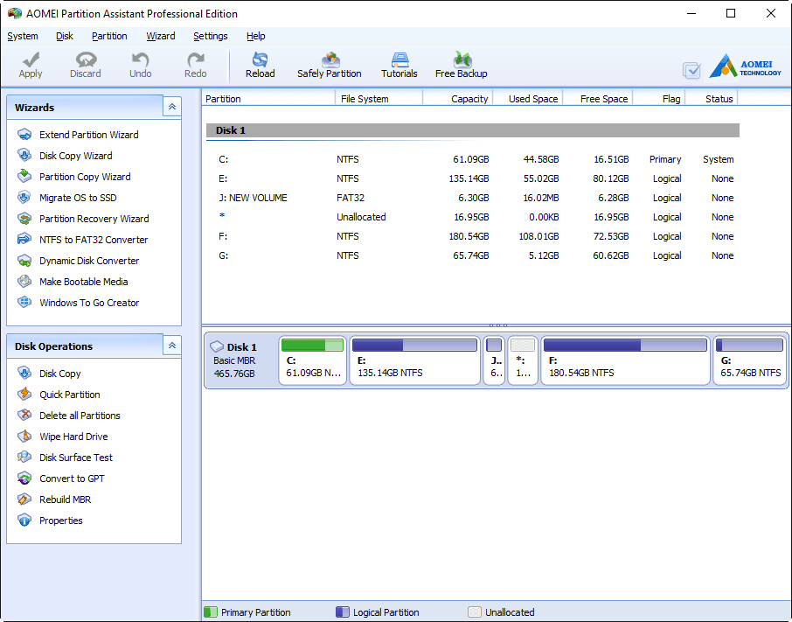Click the Properties info icon

tap(24, 520)
